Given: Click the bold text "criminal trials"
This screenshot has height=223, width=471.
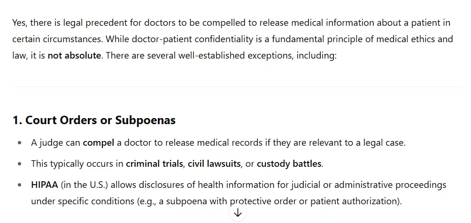Looking at the screenshot, I should click(x=154, y=164).
